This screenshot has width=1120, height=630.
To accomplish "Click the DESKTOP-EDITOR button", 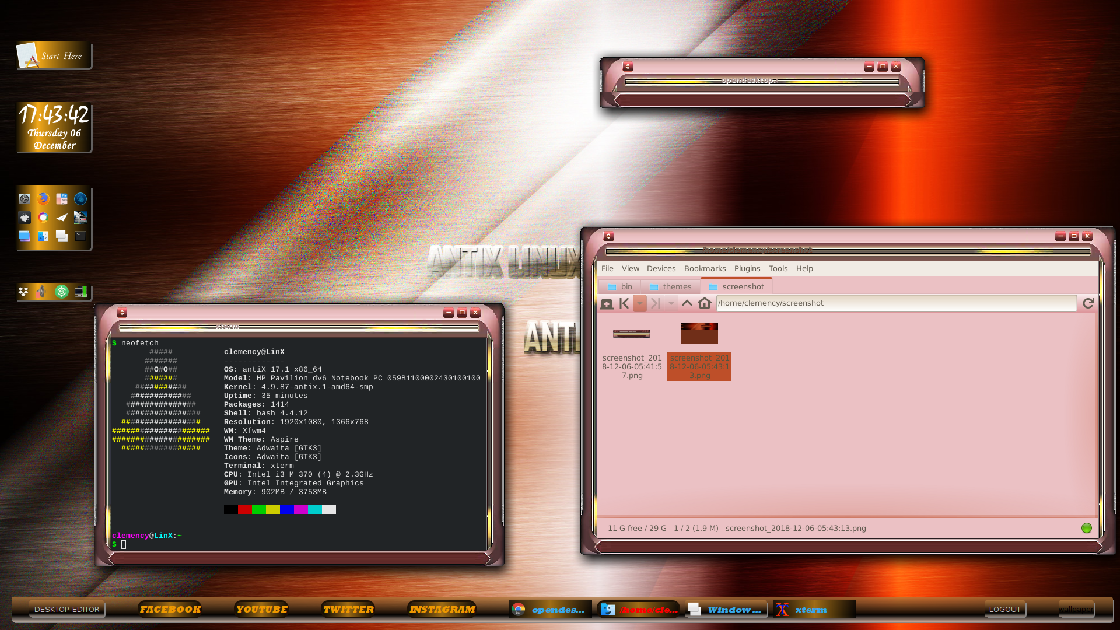I will pos(66,609).
